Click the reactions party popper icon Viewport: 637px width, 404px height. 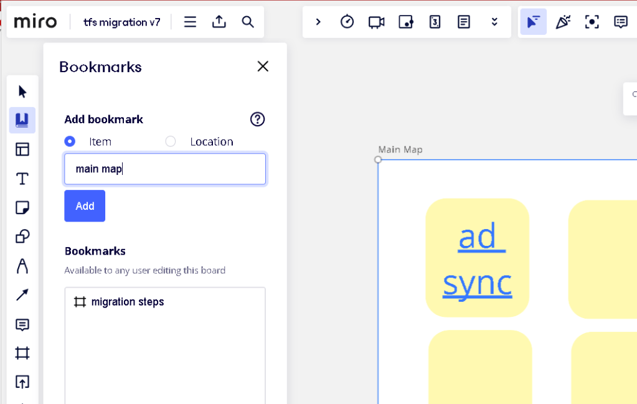click(x=563, y=22)
